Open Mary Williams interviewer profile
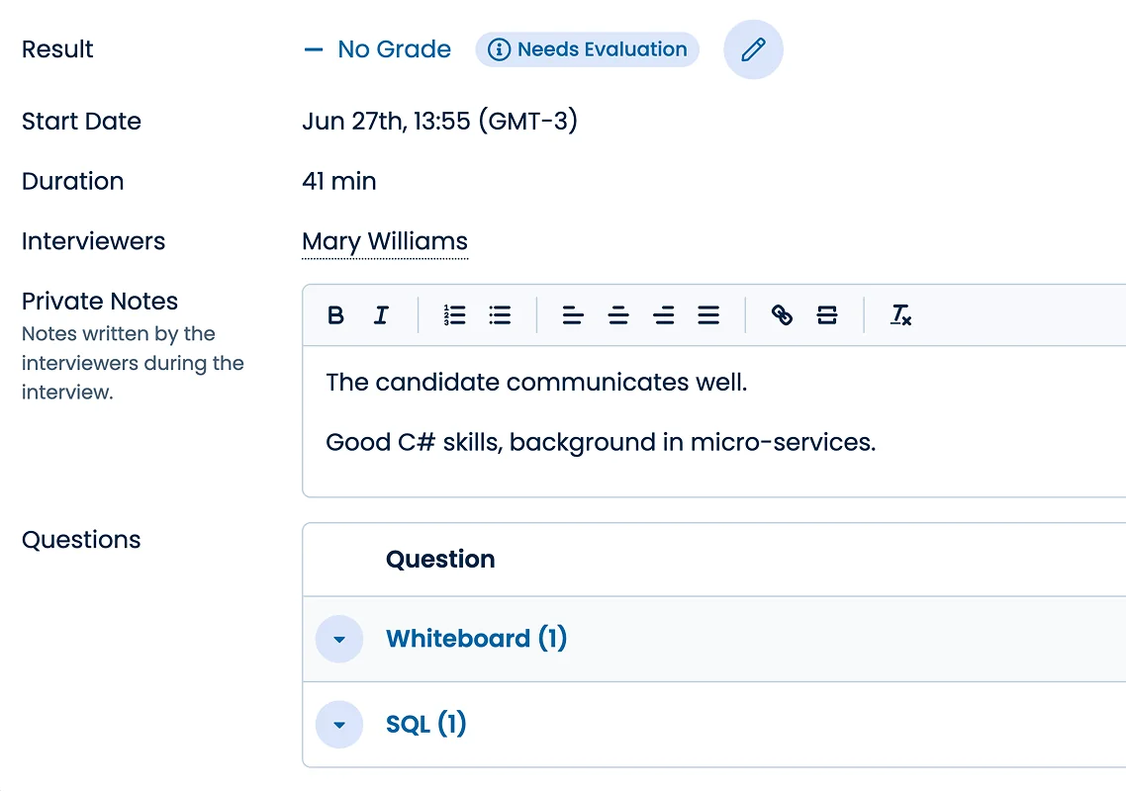The width and height of the screenshot is (1126, 791). (x=384, y=241)
